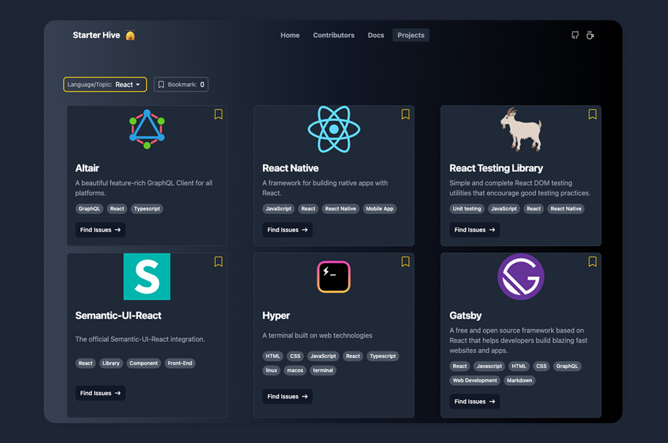The width and height of the screenshot is (668, 443).
Task: Click 'The official Semantic-UI-React integration.'
Action: tap(140, 340)
